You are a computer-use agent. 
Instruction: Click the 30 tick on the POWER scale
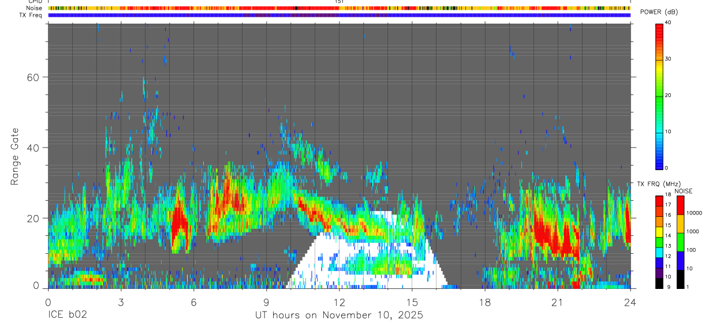(x=668, y=59)
